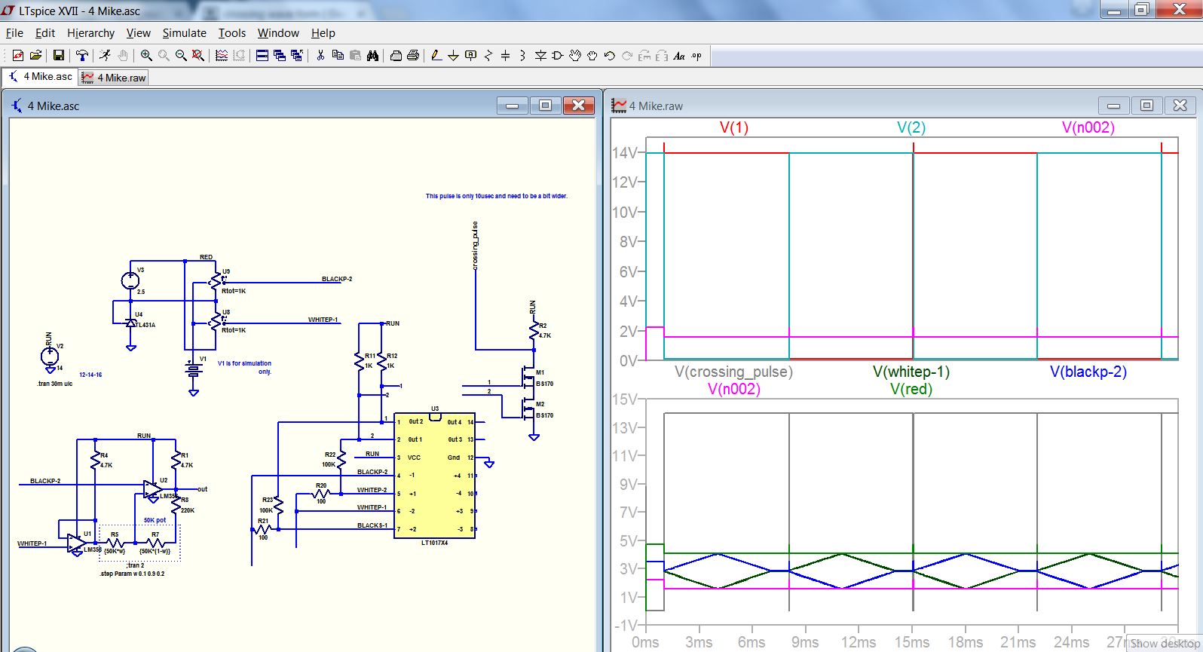Open the View menu
1203x652 pixels.
(x=138, y=33)
